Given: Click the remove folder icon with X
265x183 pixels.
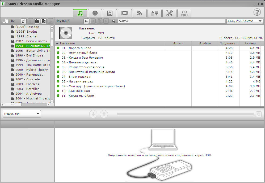Looking at the screenshot, I should [x=44, y=21].
